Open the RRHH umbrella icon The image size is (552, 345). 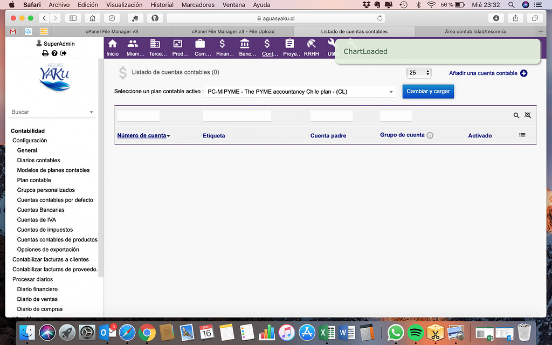(312, 47)
